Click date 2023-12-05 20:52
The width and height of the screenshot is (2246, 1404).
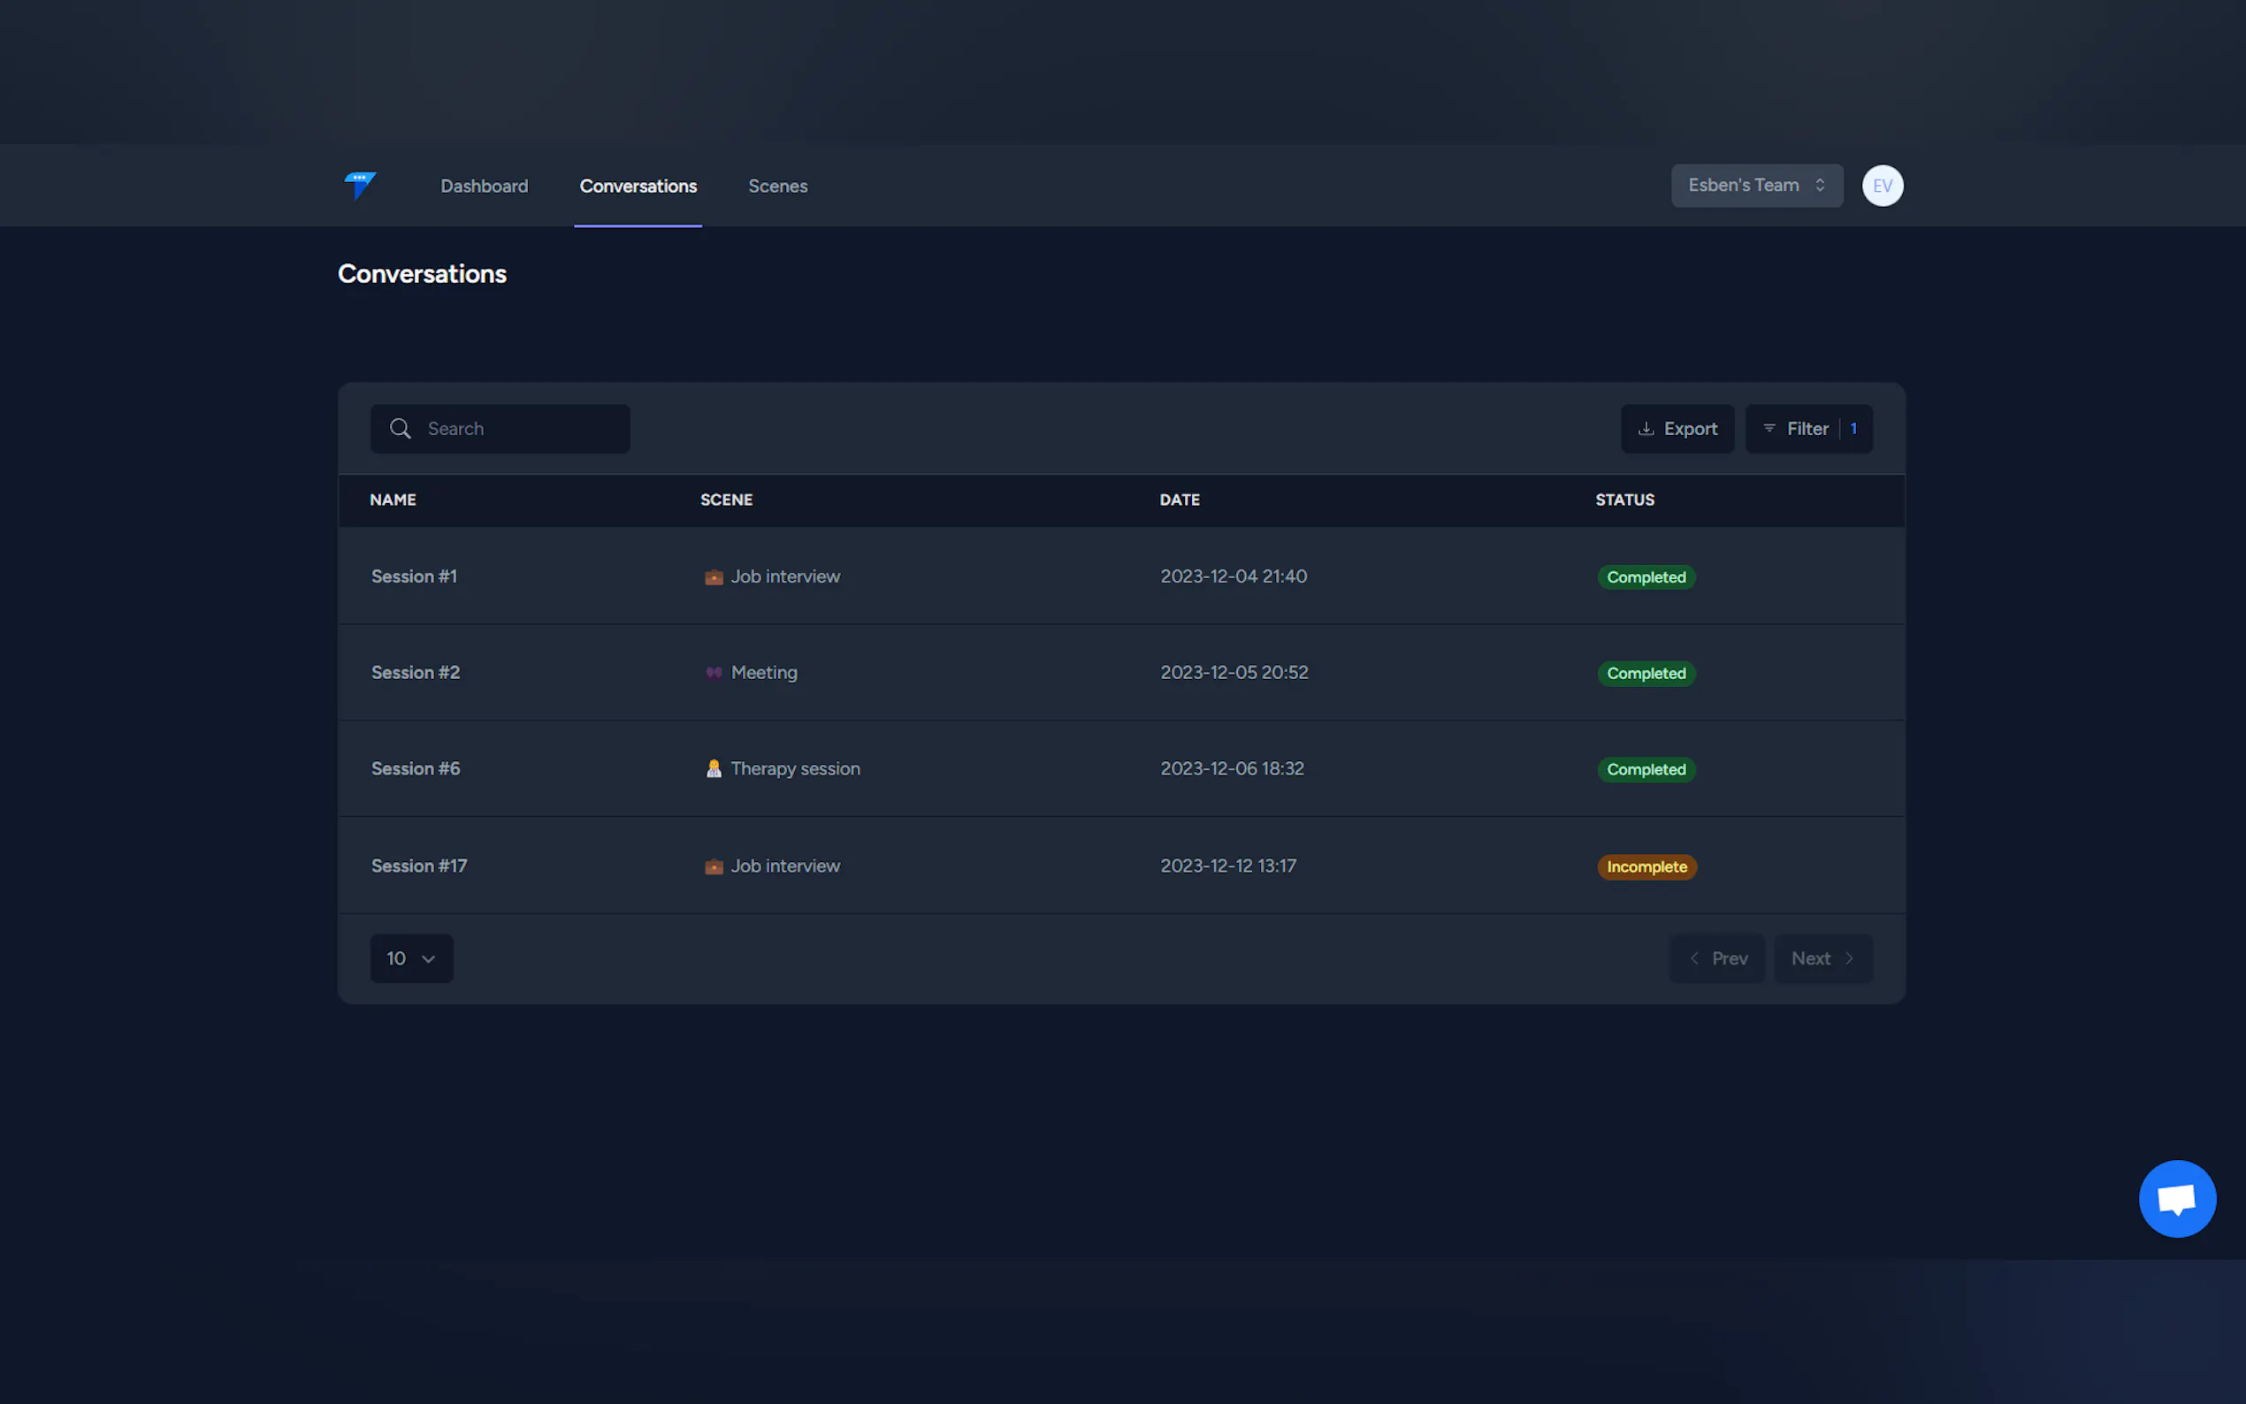pyautogui.click(x=1234, y=672)
